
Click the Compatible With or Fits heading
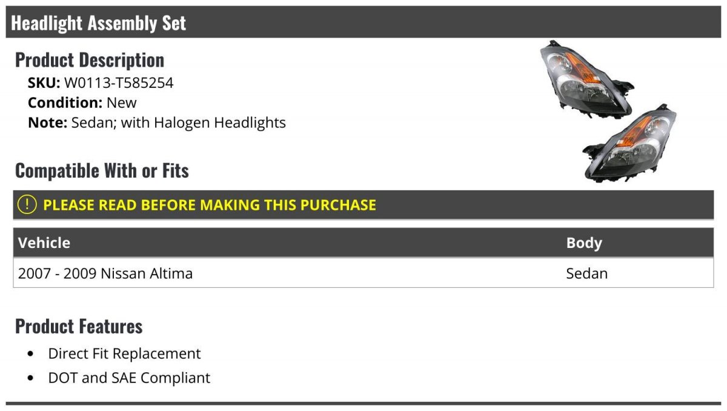point(102,170)
